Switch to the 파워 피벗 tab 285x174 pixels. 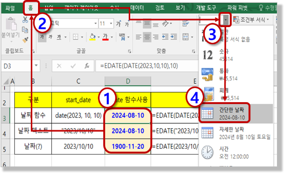237,8
